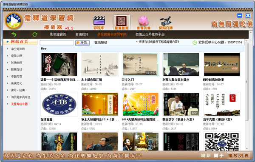Open the 汉字入门 video thumbnail
This screenshot has height=162, width=255.
141,64
